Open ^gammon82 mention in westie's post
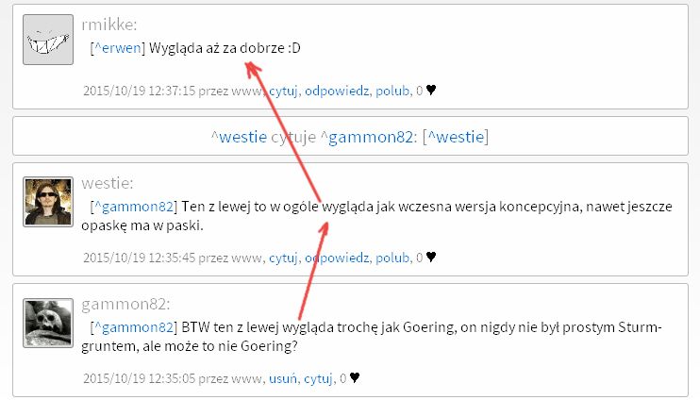This screenshot has height=400, width=700. coord(134,207)
